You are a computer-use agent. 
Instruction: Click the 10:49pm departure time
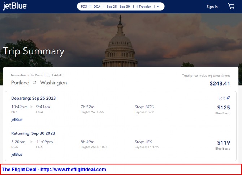(x=20, y=107)
